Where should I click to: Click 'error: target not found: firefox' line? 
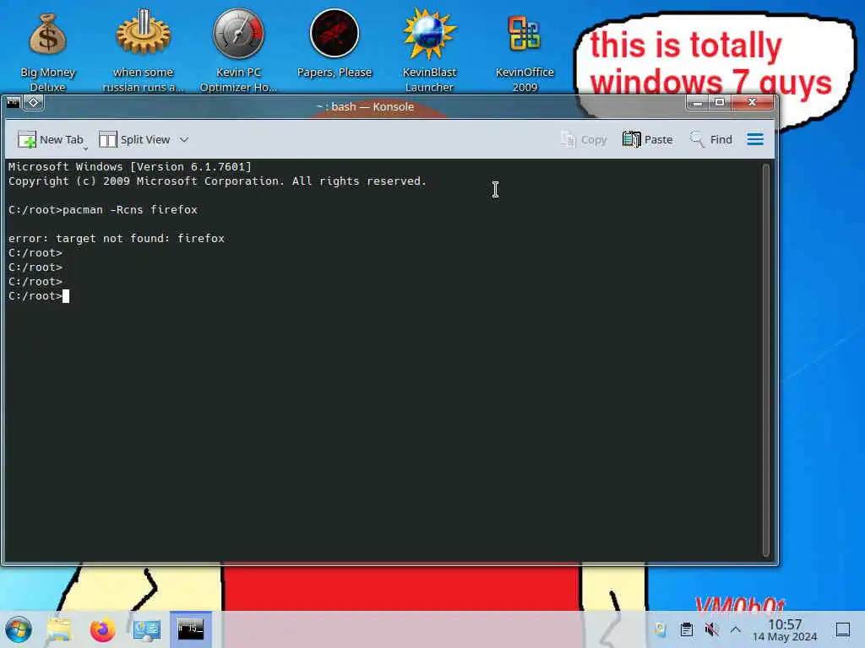[x=117, y=239]
